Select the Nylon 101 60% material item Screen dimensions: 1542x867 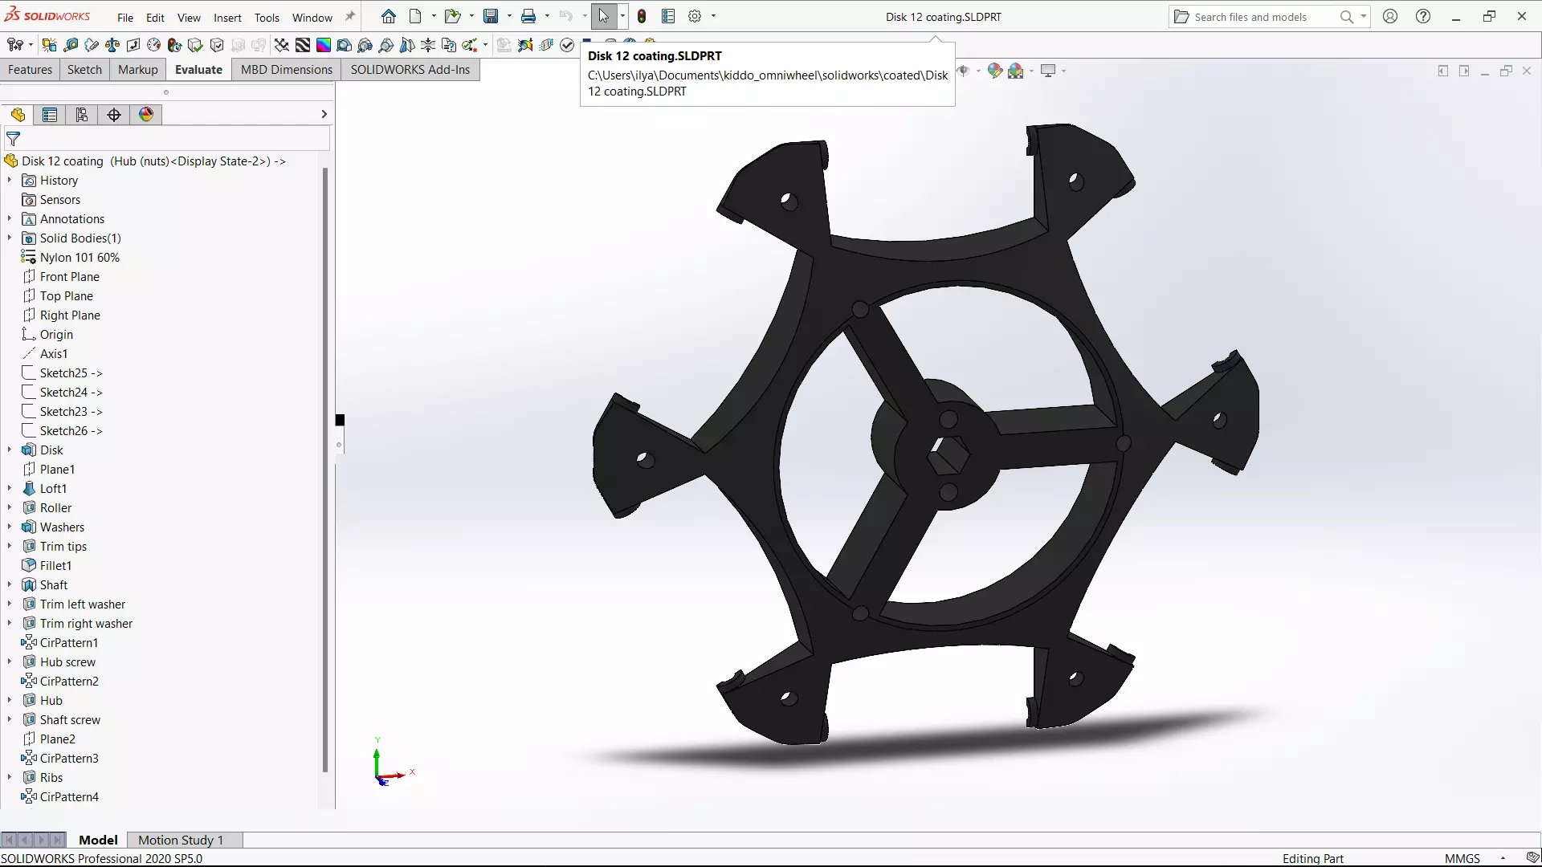coord(80,257)
